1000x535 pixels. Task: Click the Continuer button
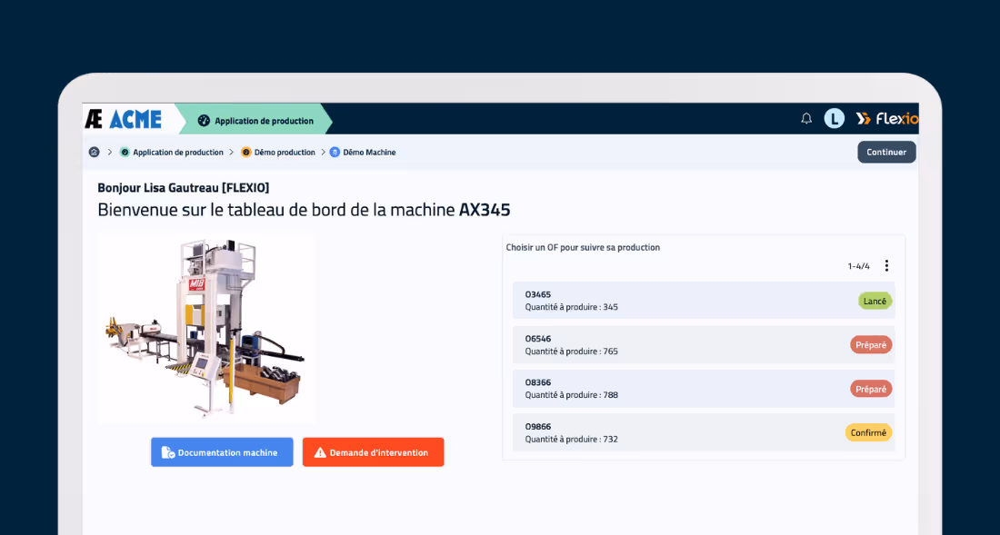886,153
